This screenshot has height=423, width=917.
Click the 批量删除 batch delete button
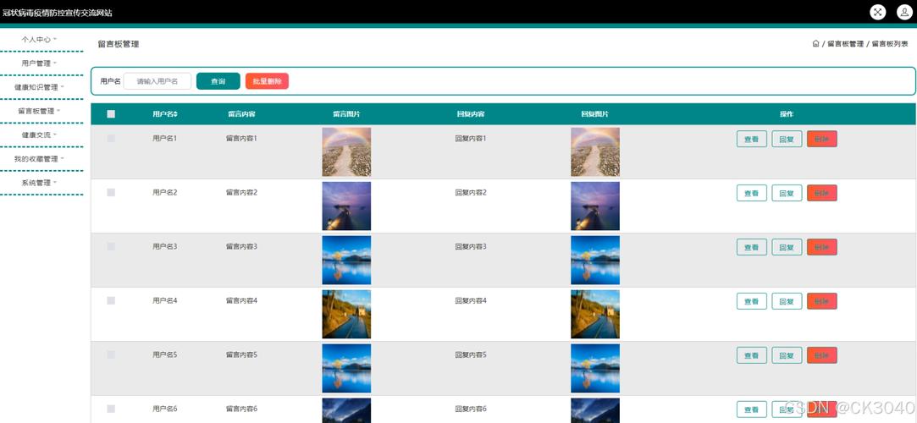pos(268,81)
